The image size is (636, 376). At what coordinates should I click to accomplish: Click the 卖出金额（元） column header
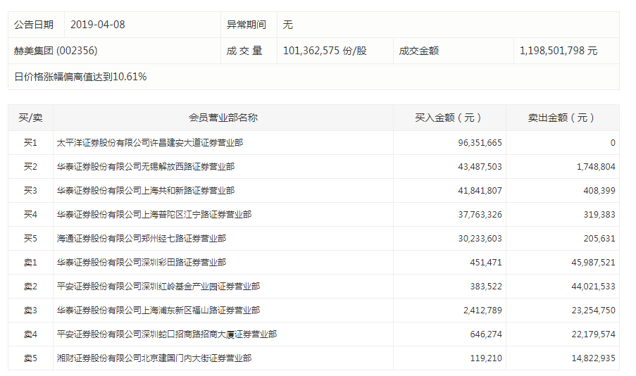pyautogui.click(x=562, y=118)
